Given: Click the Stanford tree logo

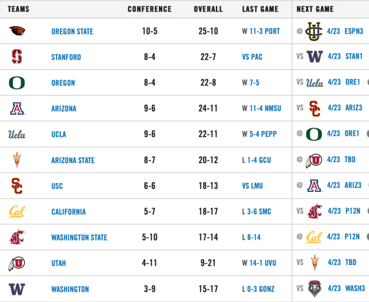Looking at the screenshot, I should click(17, 56).
